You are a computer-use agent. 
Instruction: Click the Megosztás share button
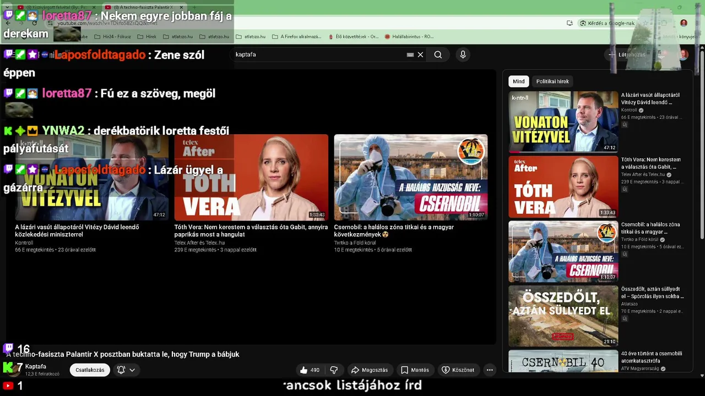pos(370,370)
